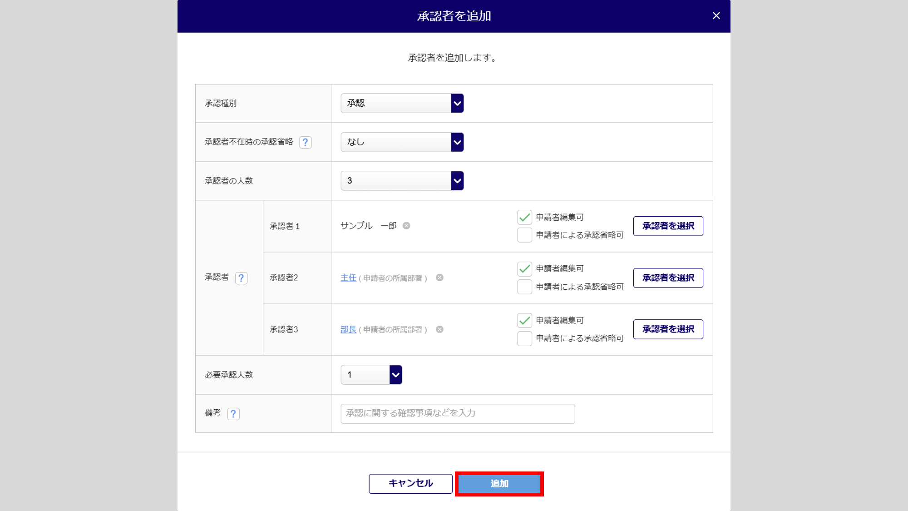Enable 申請者による承認省略可 for 承認者2
The image size is (908, 511).
click(524, 287)
